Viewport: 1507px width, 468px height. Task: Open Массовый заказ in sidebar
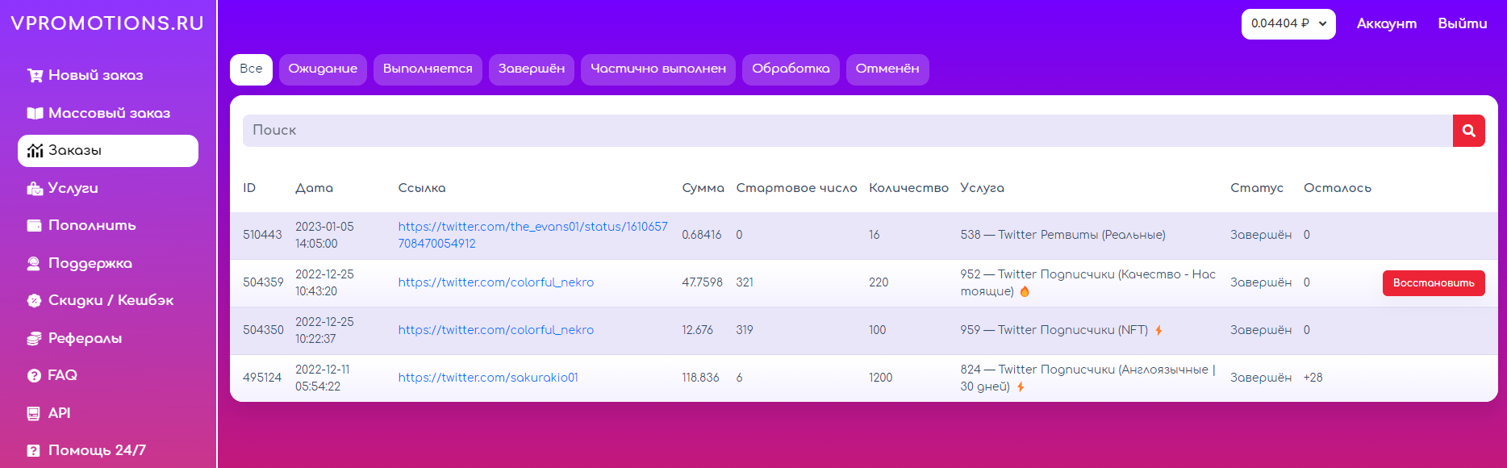[x=108, y=113]
